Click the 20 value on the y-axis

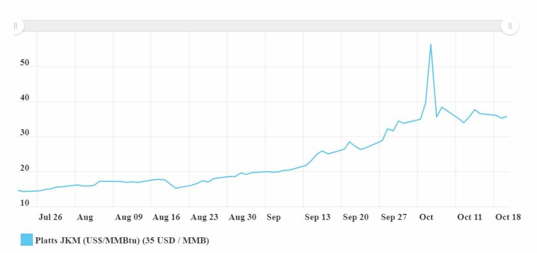tap(24, 171)
